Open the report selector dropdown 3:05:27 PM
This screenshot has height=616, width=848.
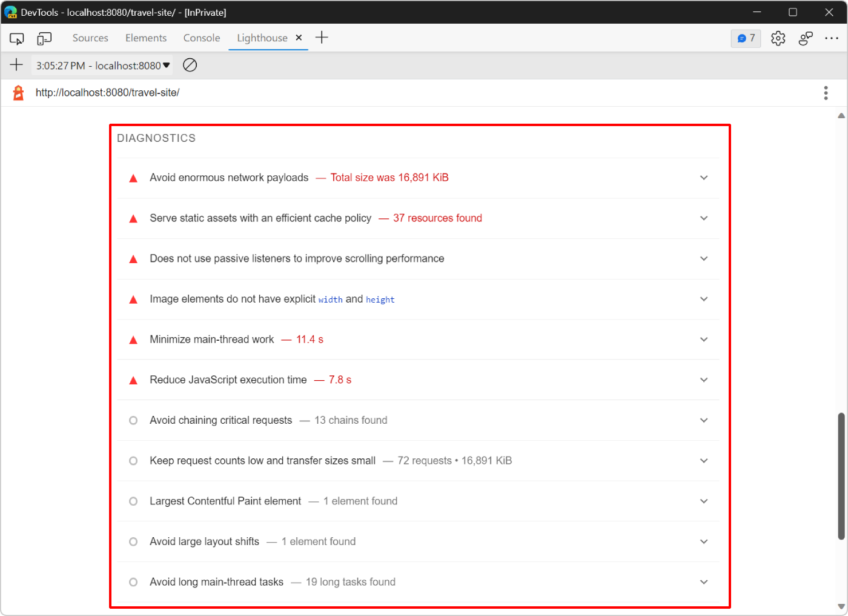click(x=102, y=65)
